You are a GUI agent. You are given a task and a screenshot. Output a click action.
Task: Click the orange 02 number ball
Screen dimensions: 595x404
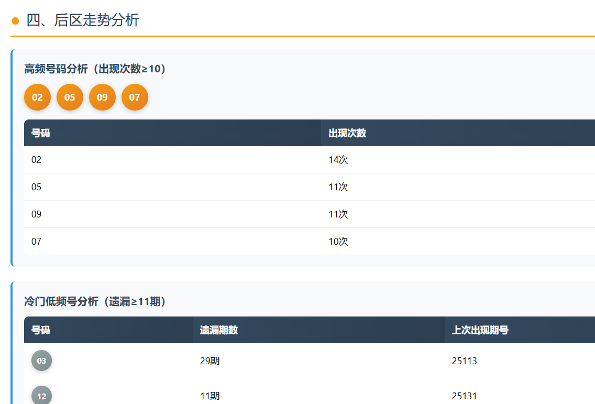pyautogui.click(x=37, y=97)
